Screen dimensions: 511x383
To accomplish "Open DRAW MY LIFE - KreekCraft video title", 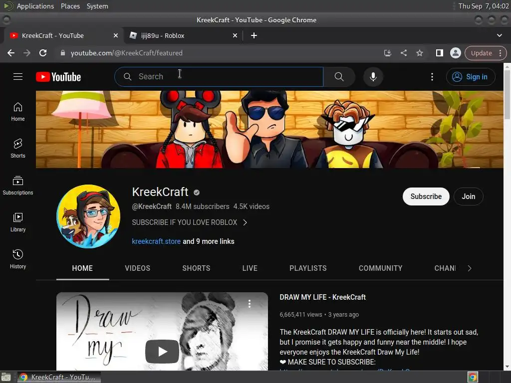I will point(323,297).
